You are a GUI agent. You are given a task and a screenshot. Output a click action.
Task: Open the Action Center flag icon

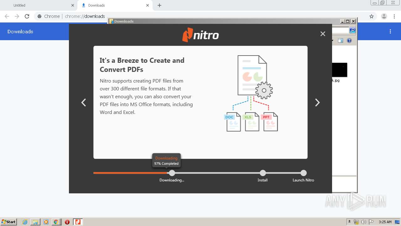(x=371, y=222)
